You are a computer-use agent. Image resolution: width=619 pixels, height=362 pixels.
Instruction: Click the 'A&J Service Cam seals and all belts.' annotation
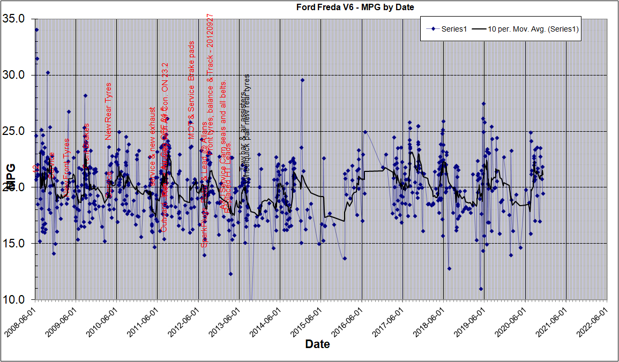coord(222,145)
